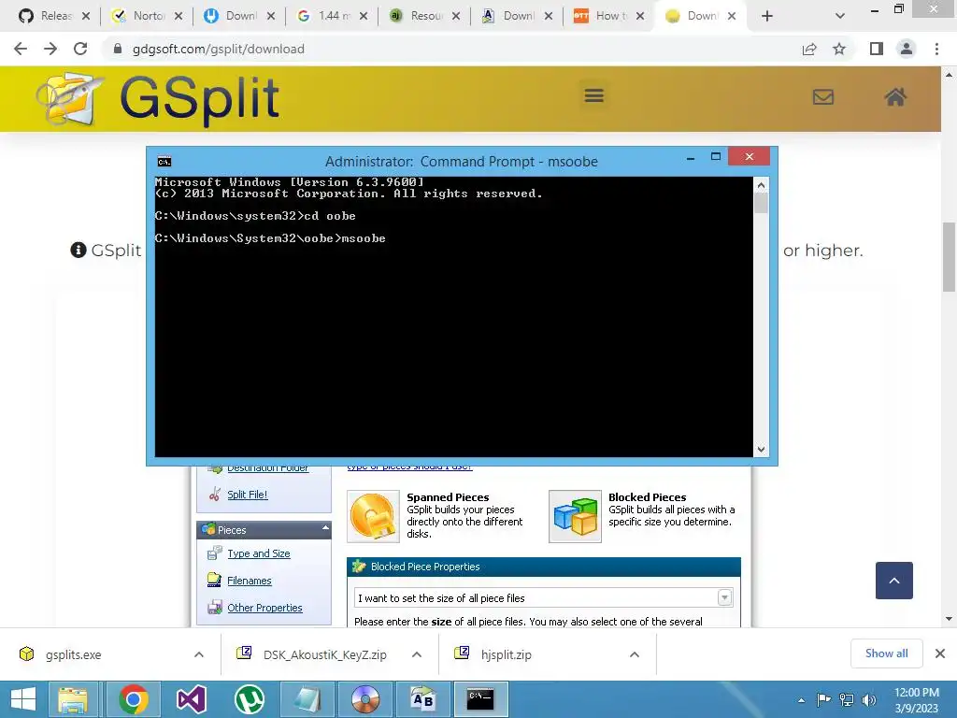Screen dimensions: 957x718
Task: Open downloaded gsplits.exe file
Action: click(x=73, y=654)
